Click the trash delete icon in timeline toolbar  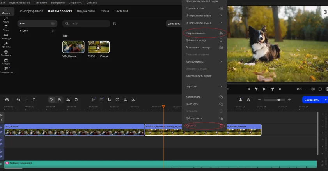point(34,100)
